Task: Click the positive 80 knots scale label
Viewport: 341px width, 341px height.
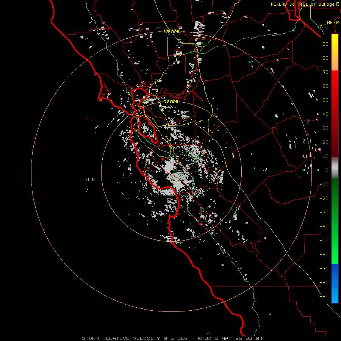Action: point(325,58)
